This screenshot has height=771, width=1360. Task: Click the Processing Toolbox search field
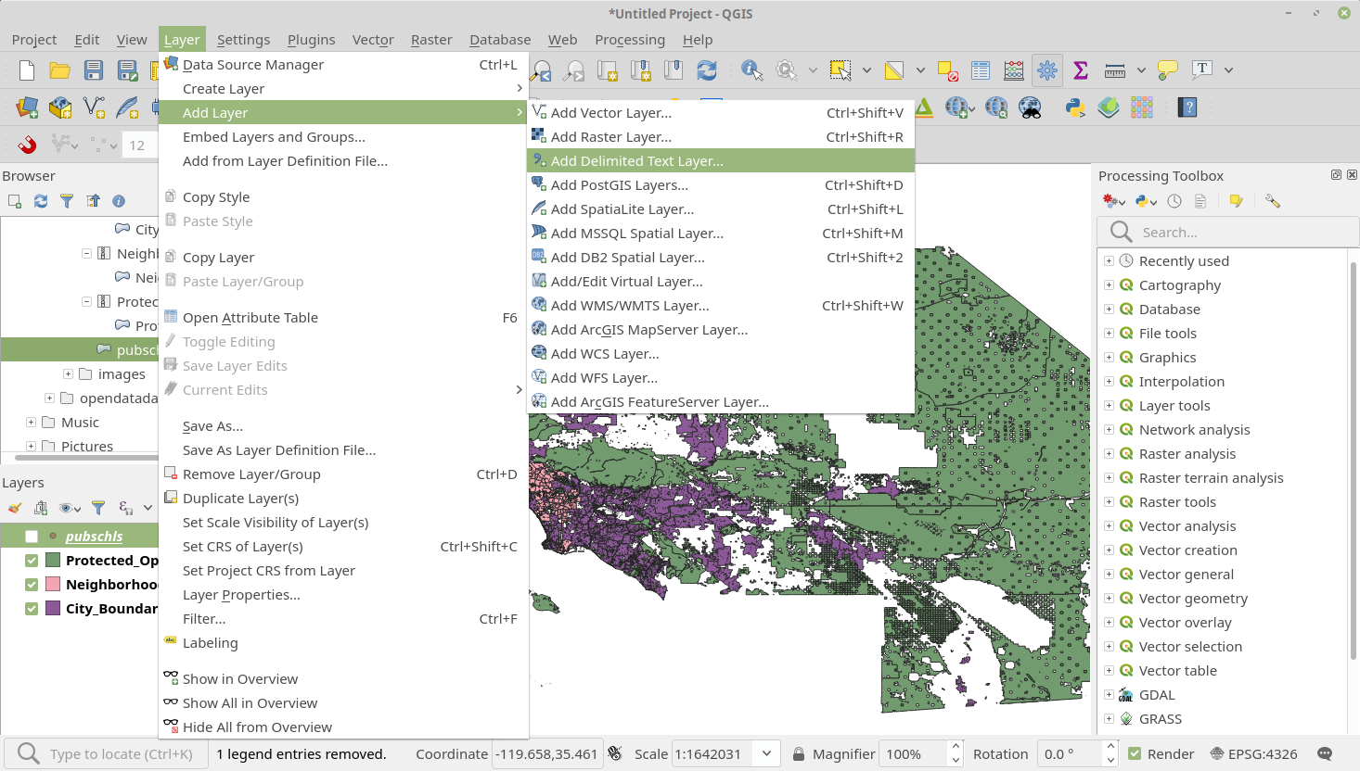pyautogui.click(x=1228, y=232)
